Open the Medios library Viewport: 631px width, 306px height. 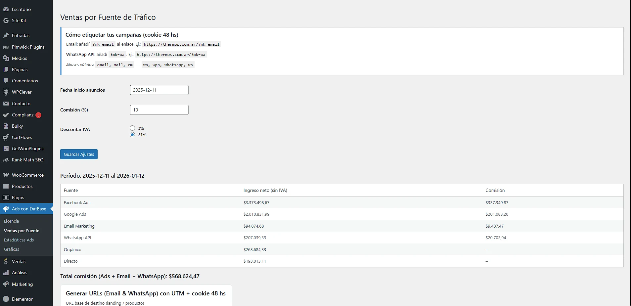point(20,58)
